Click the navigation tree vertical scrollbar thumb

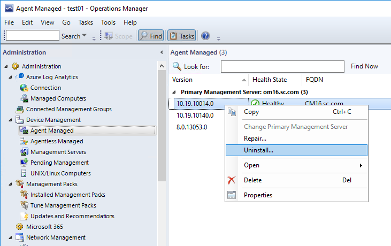[x=162, y=126]
